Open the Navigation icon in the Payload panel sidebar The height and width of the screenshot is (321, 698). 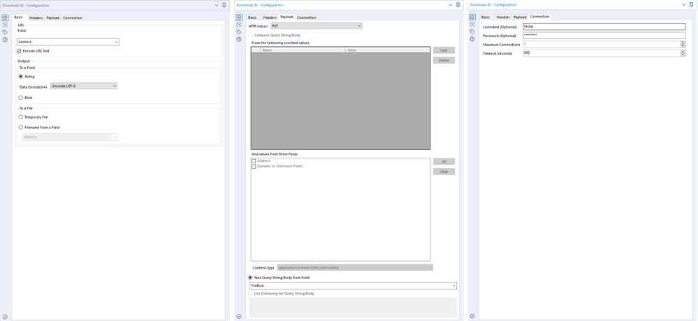click(239, 24)
